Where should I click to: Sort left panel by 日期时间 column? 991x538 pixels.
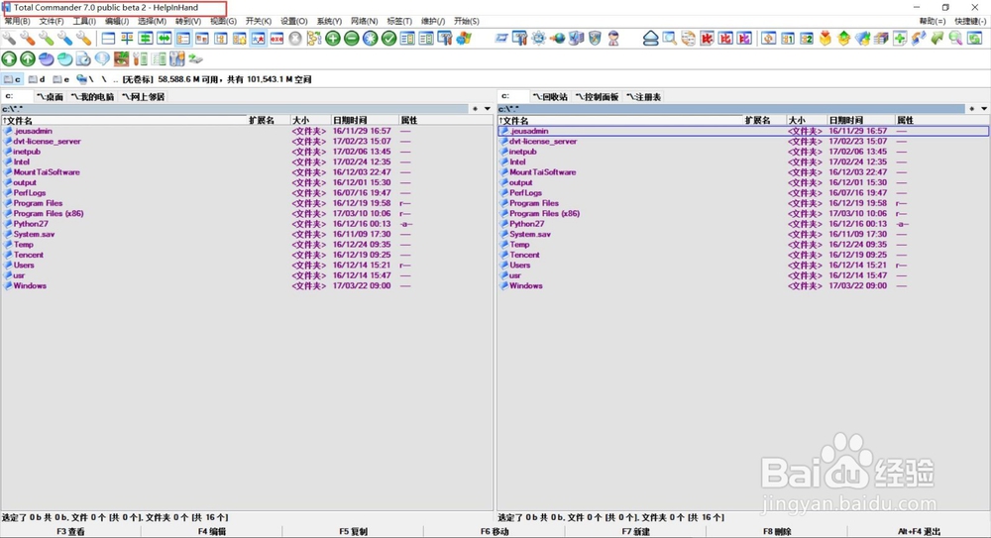pyautogui.click(x=365, y=120)
